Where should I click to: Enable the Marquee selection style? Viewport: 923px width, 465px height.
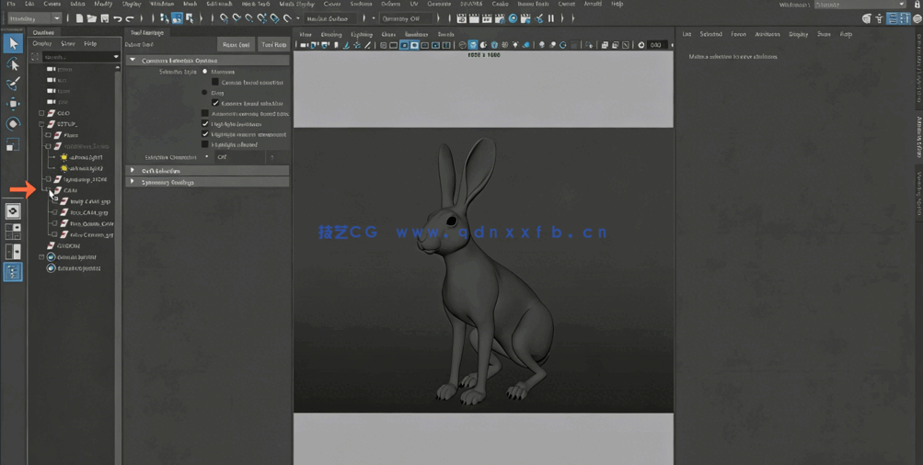205,72
